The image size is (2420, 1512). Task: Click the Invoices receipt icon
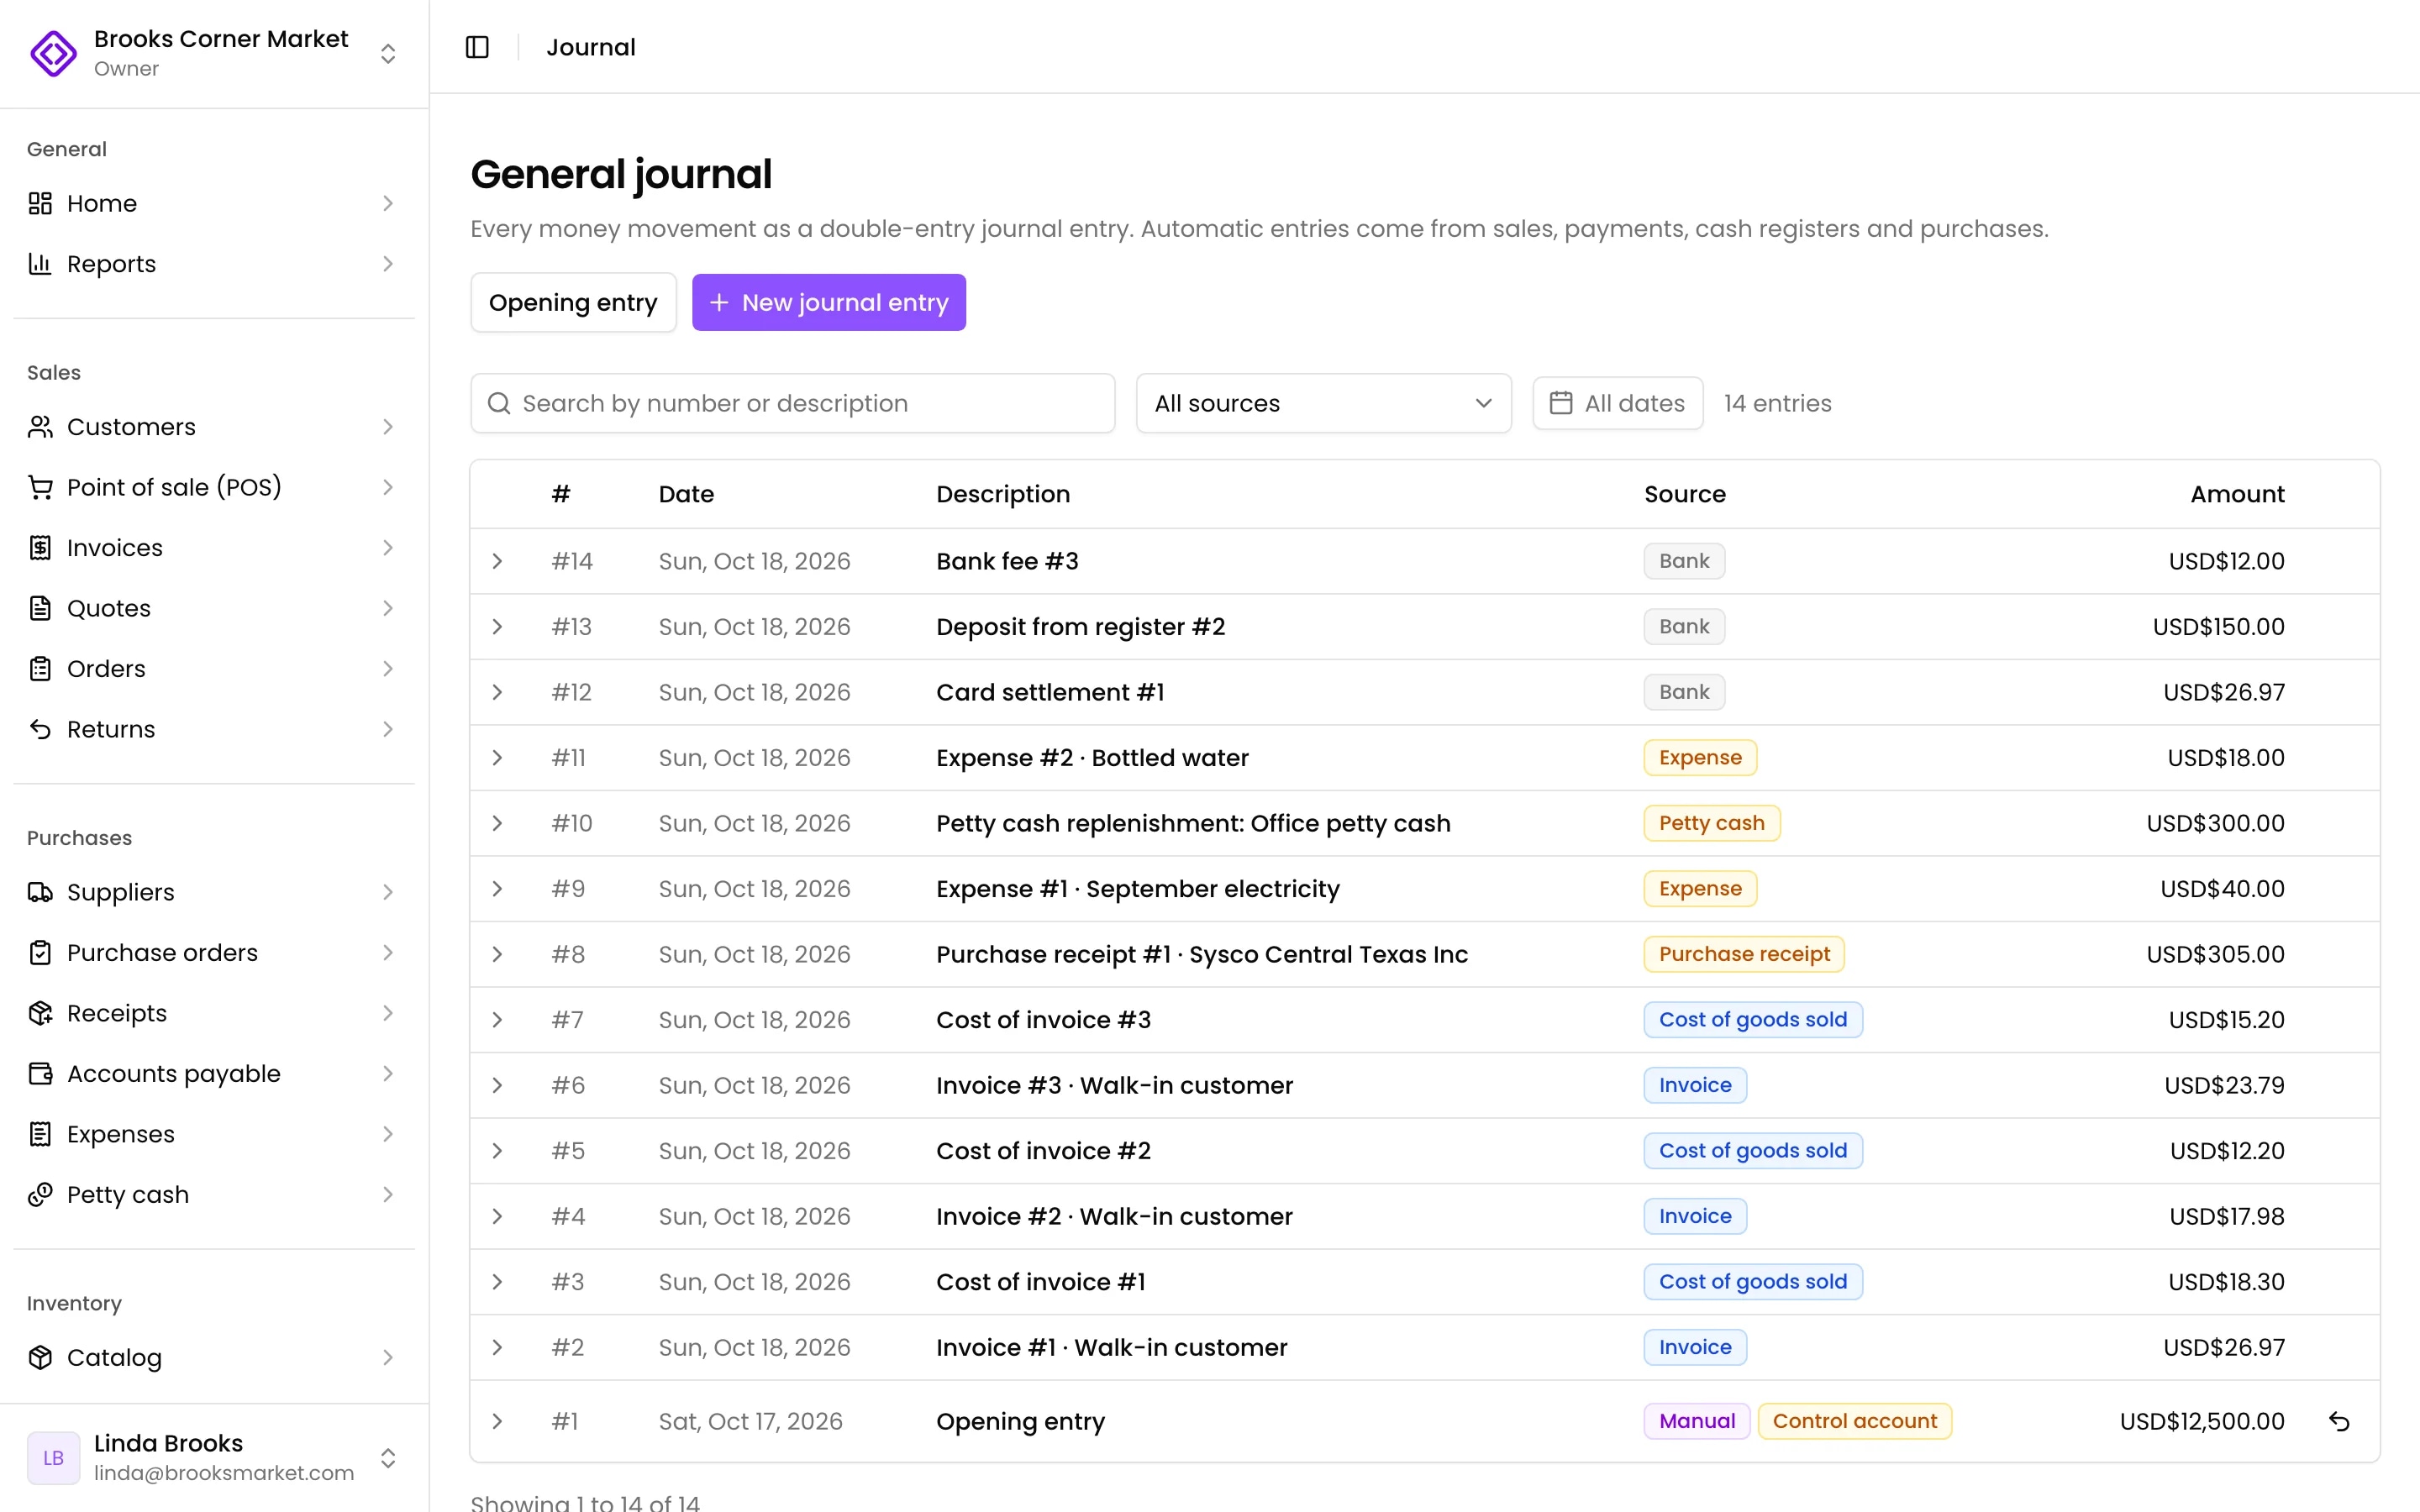40,548
